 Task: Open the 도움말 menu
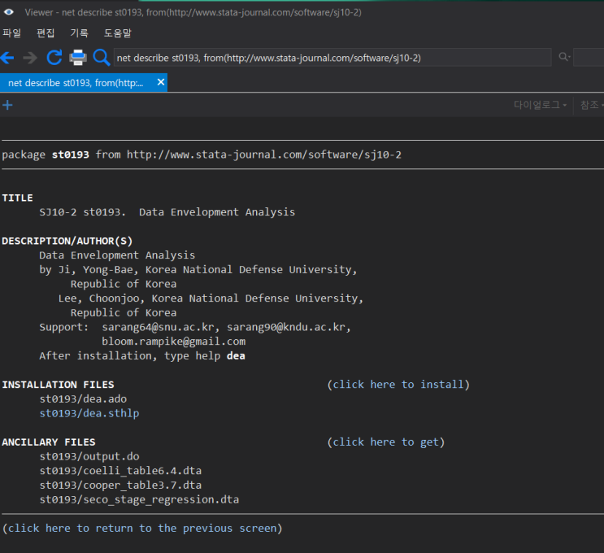[118, 33]
